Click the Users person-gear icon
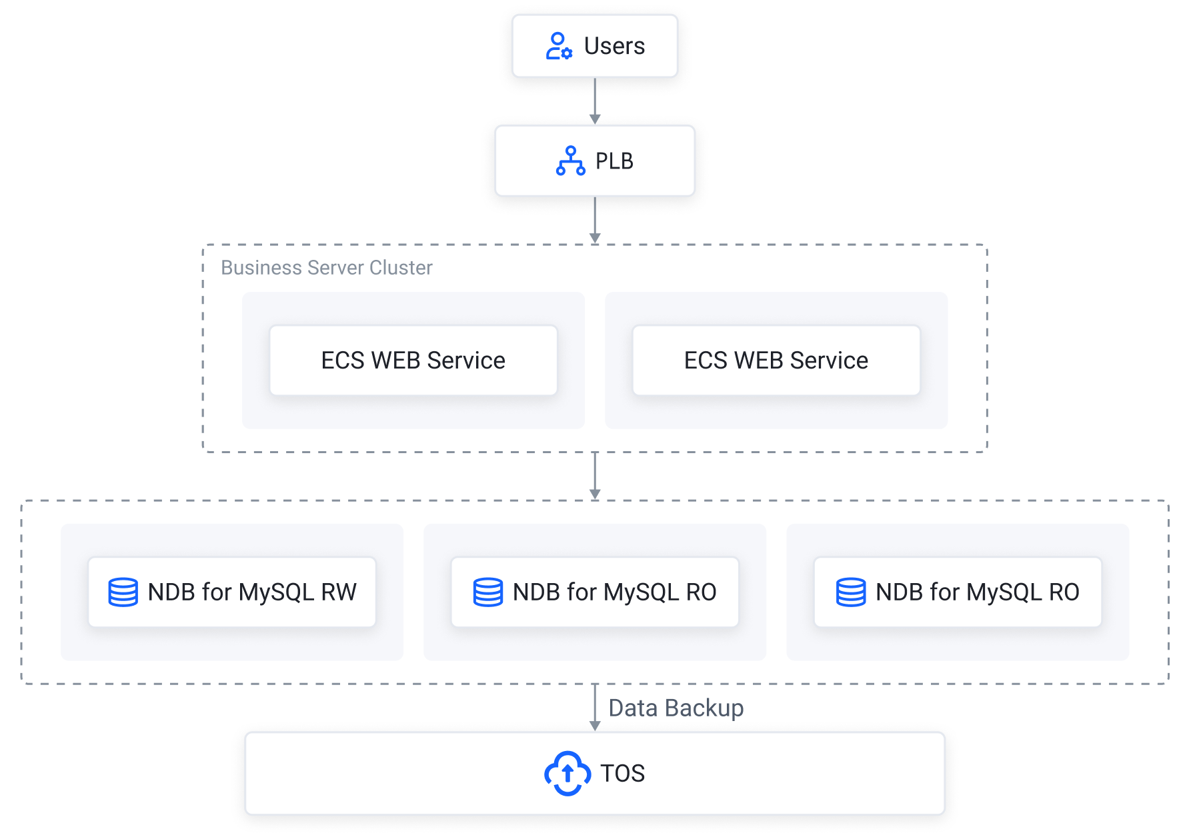The image size is (1187, 833). 558,46
